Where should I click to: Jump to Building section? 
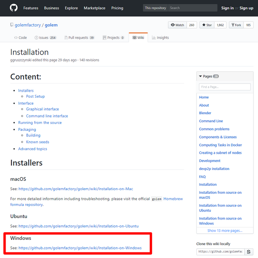(33, 135)
